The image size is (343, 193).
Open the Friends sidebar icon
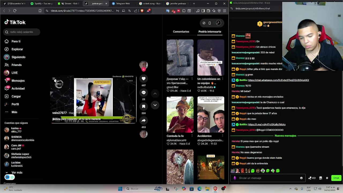click(7, 65)
